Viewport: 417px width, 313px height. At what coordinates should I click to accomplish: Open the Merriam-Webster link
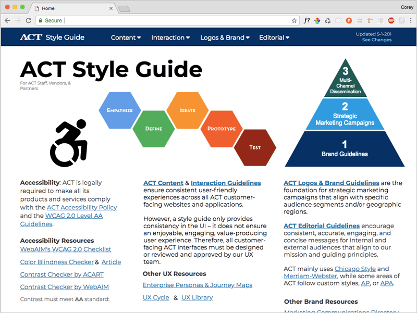coord(310,276)
